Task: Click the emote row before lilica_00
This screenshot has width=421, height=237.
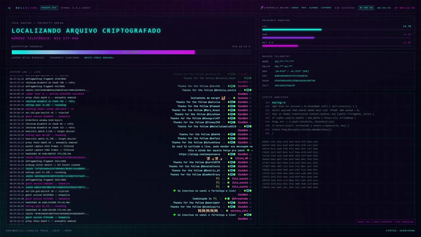Action: [x=214, y=158]
